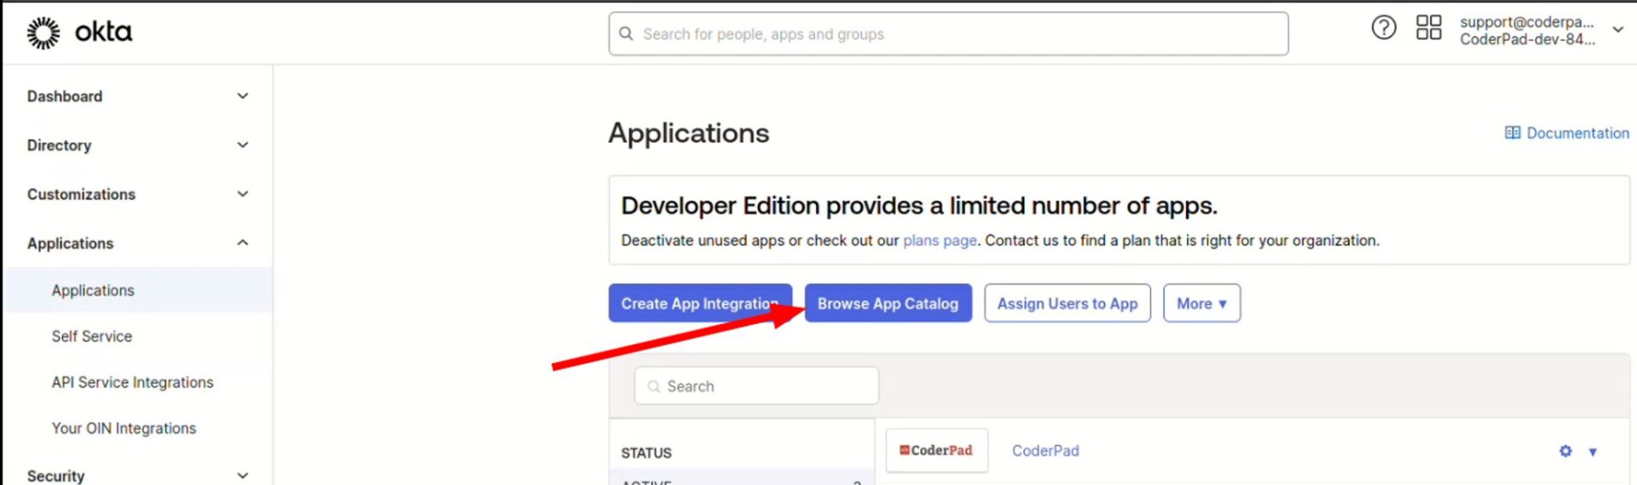Click the Documentation book icon

coord(1512,133)
